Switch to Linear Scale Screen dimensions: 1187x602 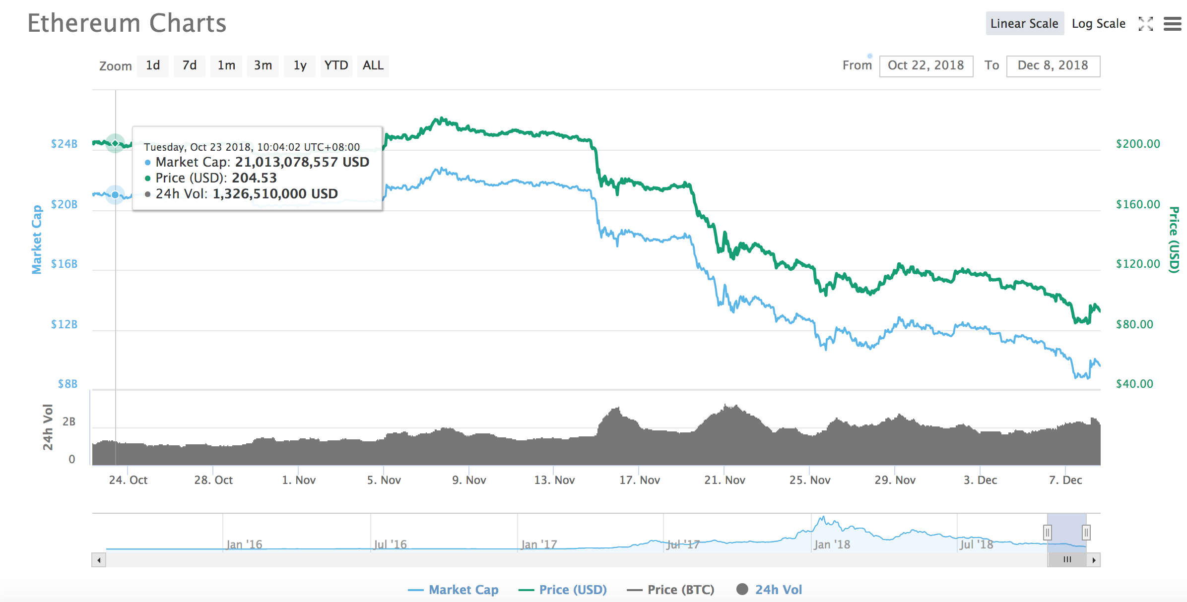point(1025,23)
